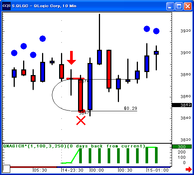Click the small white box at bottom-left corner
Image resolution: width=194 pixels, height=175 pixels.
(x=6, y=169)
